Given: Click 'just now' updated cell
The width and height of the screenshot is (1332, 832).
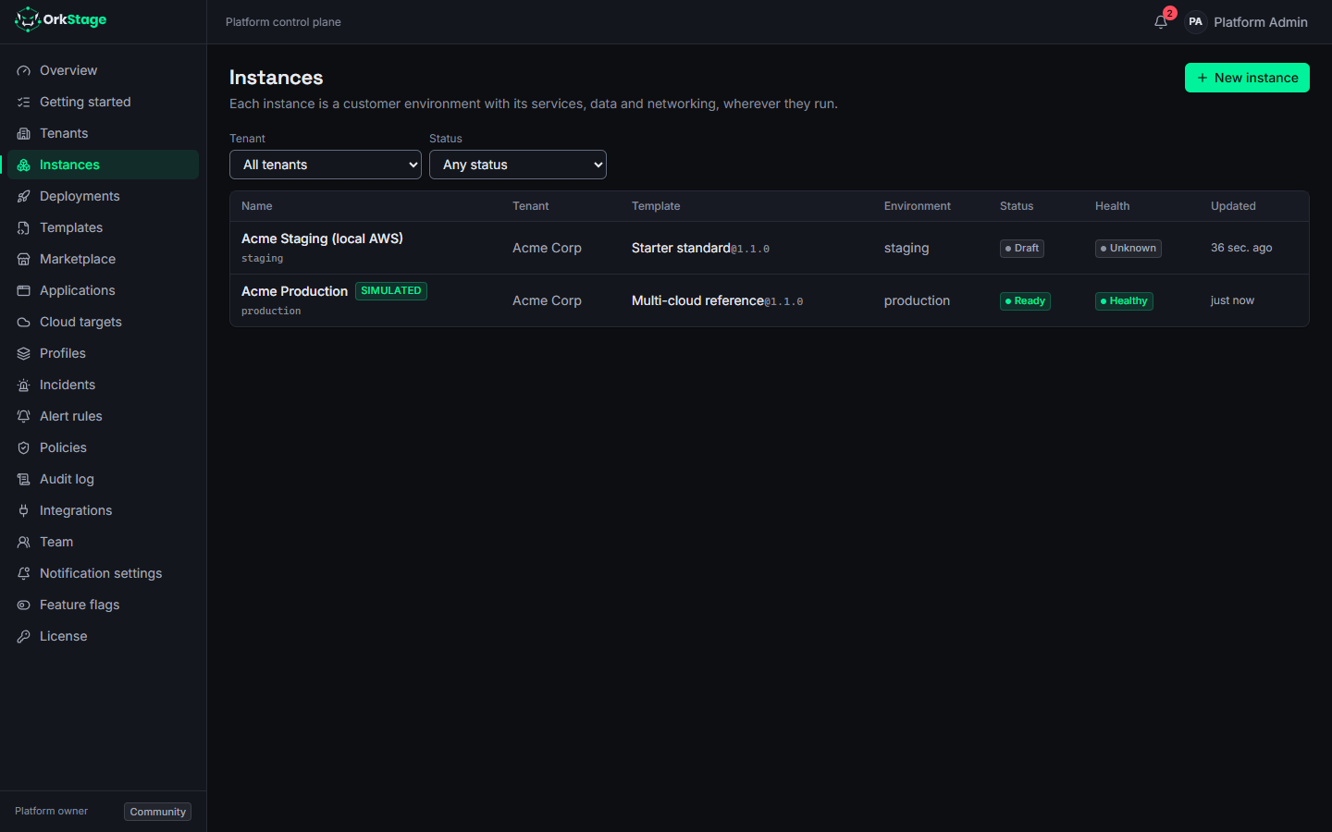Looking at the screenshot, I should [1232, 300].
